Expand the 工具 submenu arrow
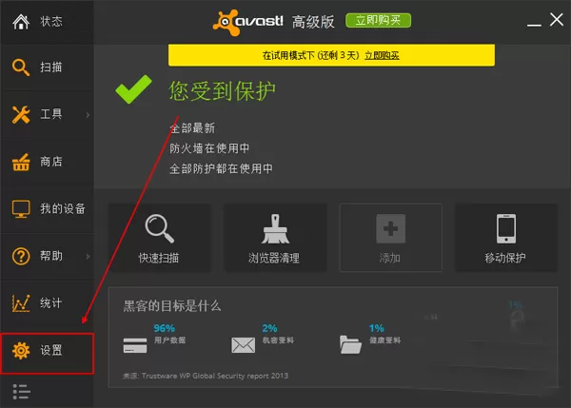 (88, 115)
